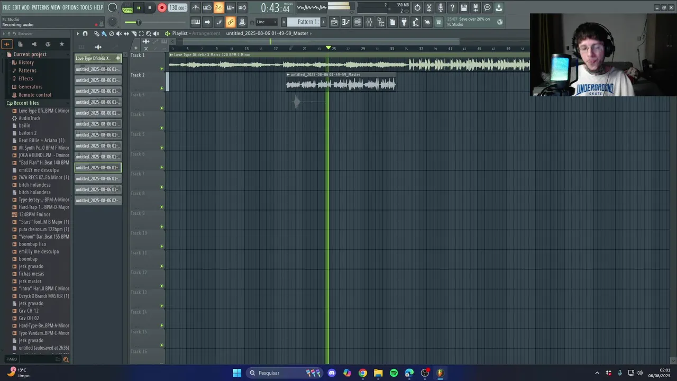This screenshot has width=677, height=381.
Task: Add a new pattern with plus button
Action: click(x=324, y=22)
